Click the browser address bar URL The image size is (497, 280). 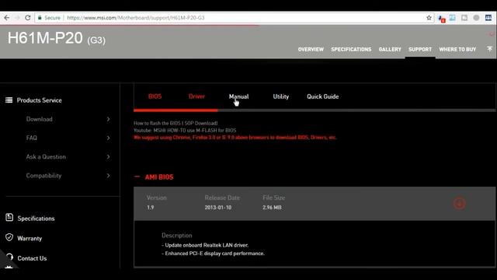(x=136, y=18)
